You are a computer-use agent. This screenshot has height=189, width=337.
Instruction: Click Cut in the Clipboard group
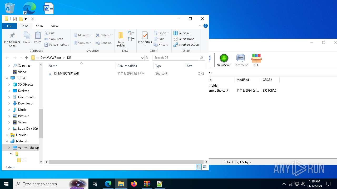coord(49,33)
